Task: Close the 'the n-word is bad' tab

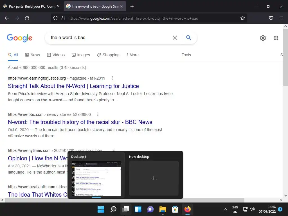Action: [121, 6]
